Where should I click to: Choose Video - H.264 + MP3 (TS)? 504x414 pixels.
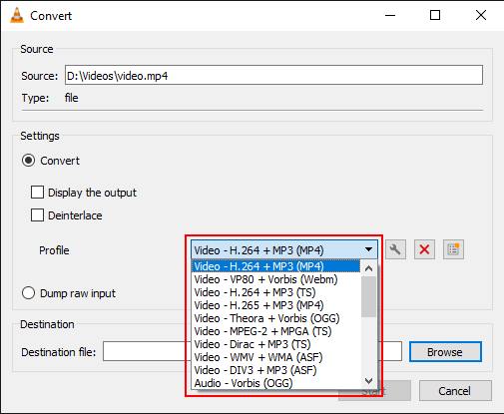[275, 292]
